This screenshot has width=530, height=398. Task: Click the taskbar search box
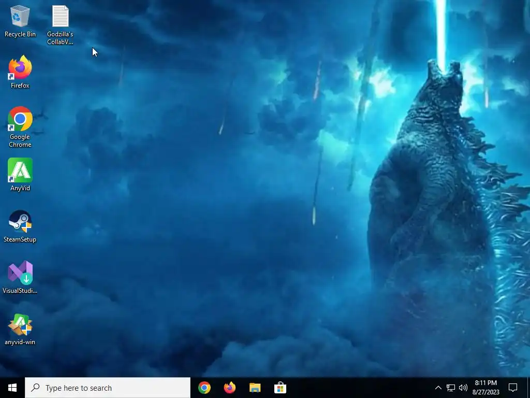coord(108,388)
